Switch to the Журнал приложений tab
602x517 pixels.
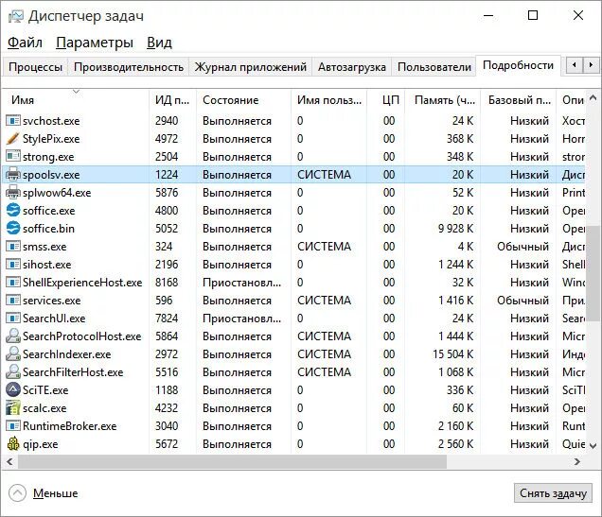(x=250, y=67)
